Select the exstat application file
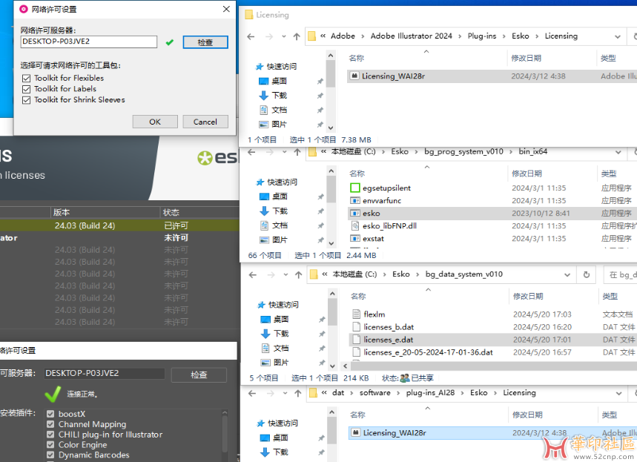637x462 pixels. point(373,238)
